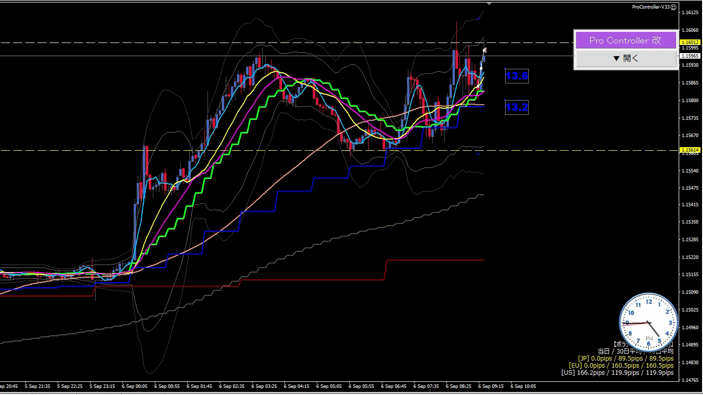Click the 6 Sep 03:25 time label

264,386
